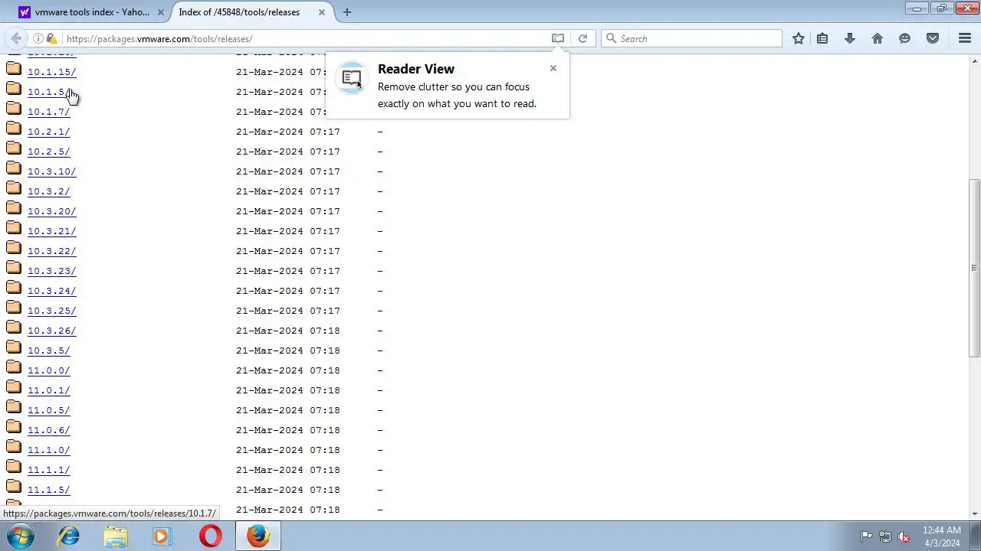The width and height of the screenshot is (981, 551).
Task: Open Windows Media Player from taskbar
Action: pos(162,536)
